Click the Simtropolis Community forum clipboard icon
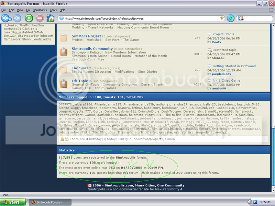275x206 pixels. click(x=64, y=52)
